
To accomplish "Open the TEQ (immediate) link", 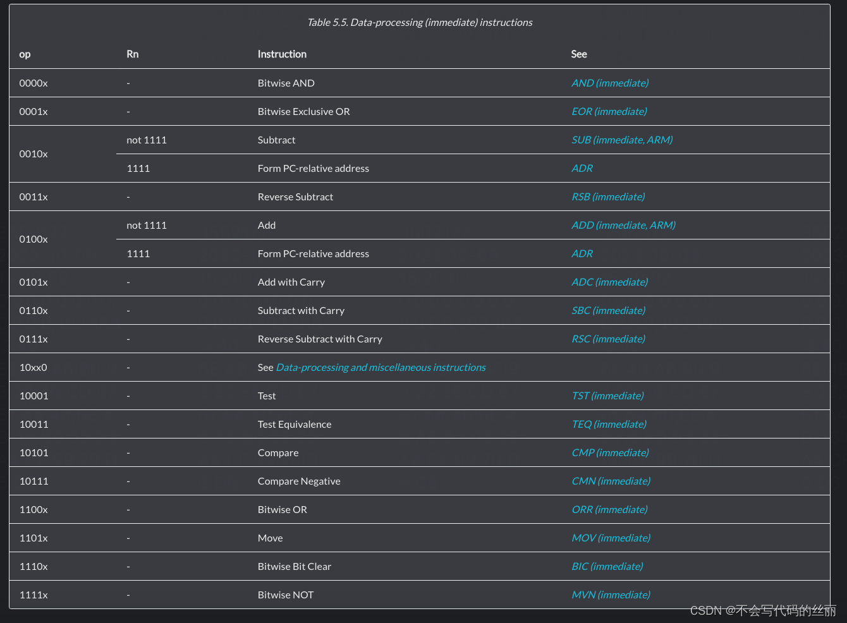I will tap(609, 424).
